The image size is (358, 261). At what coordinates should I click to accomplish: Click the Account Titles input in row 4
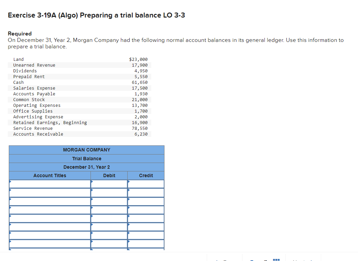click(50, 210)
